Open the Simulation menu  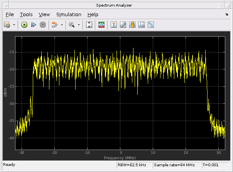[x=69, y=15]
